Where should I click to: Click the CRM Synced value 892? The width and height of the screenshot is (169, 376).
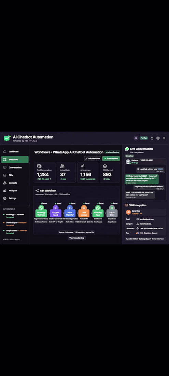(x=107, y=175)
